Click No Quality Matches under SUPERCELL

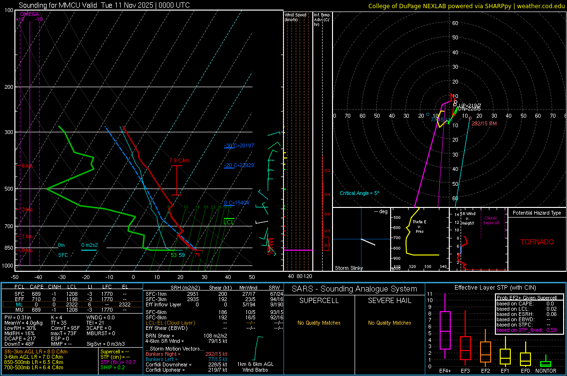pyautogui.click(x=319, y=323)
